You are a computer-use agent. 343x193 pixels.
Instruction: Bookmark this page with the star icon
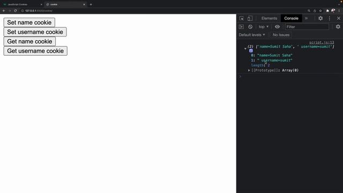click(x=320, y=11)
